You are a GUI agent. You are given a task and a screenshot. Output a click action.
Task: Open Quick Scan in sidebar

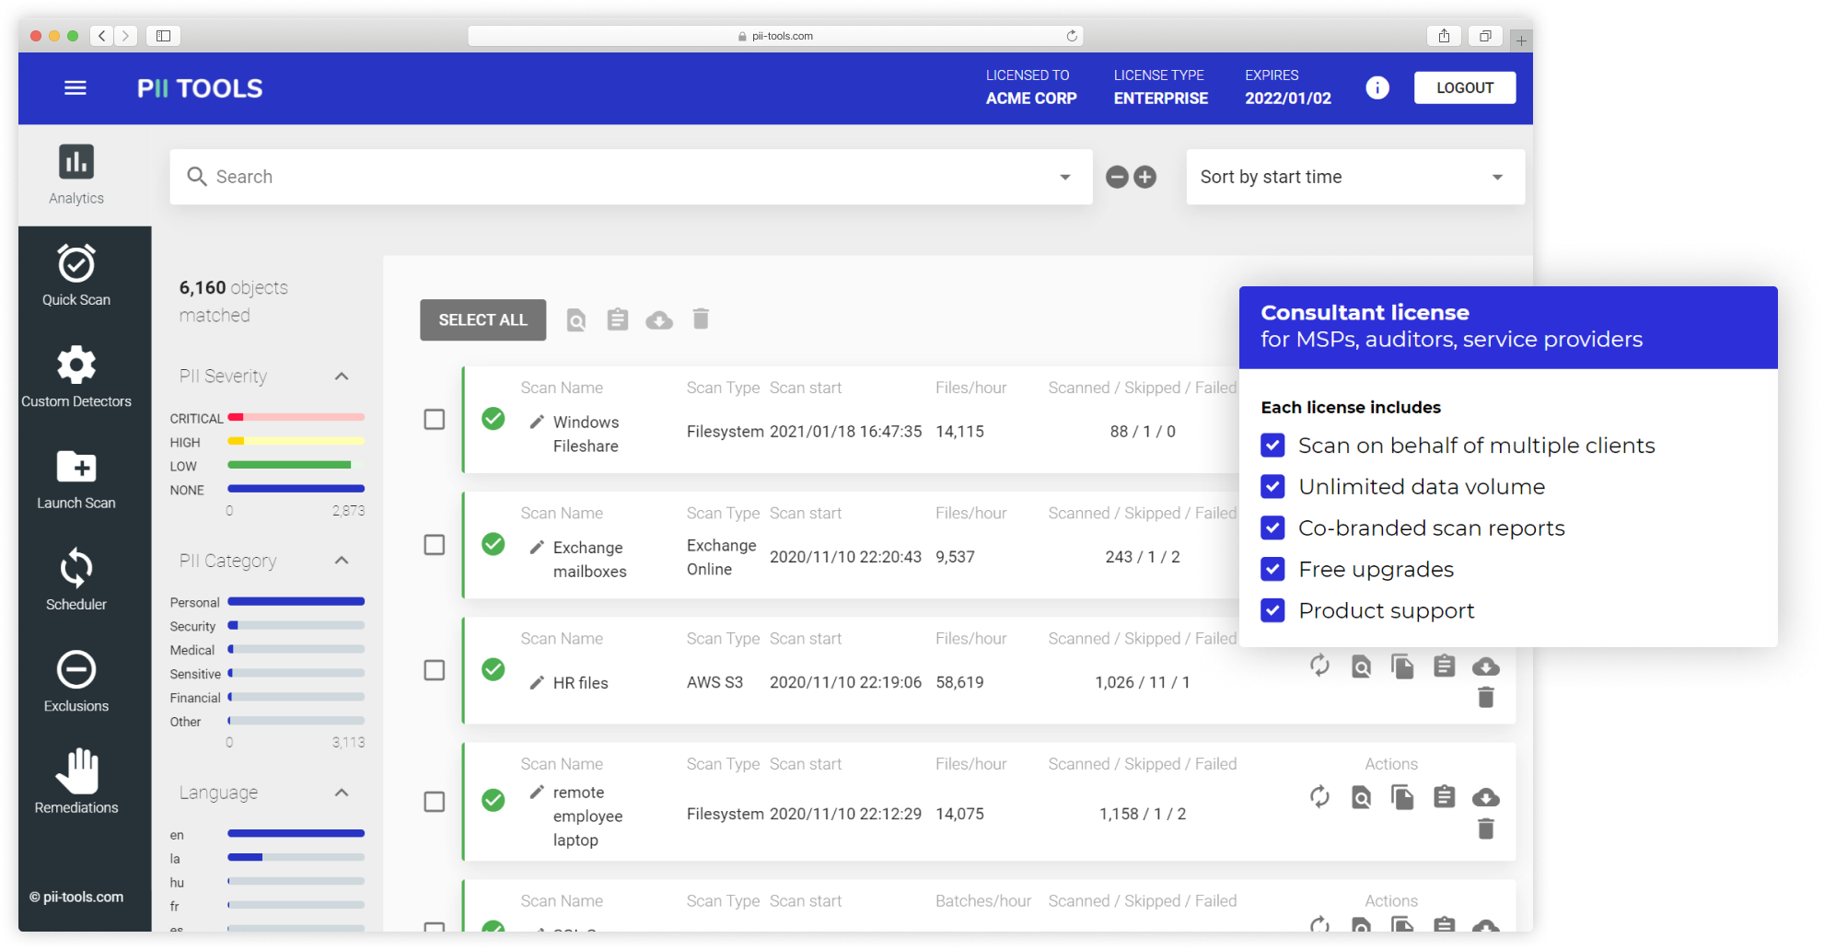coord(76,275)
